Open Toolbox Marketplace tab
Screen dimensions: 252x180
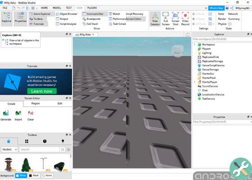pos(9,141)
